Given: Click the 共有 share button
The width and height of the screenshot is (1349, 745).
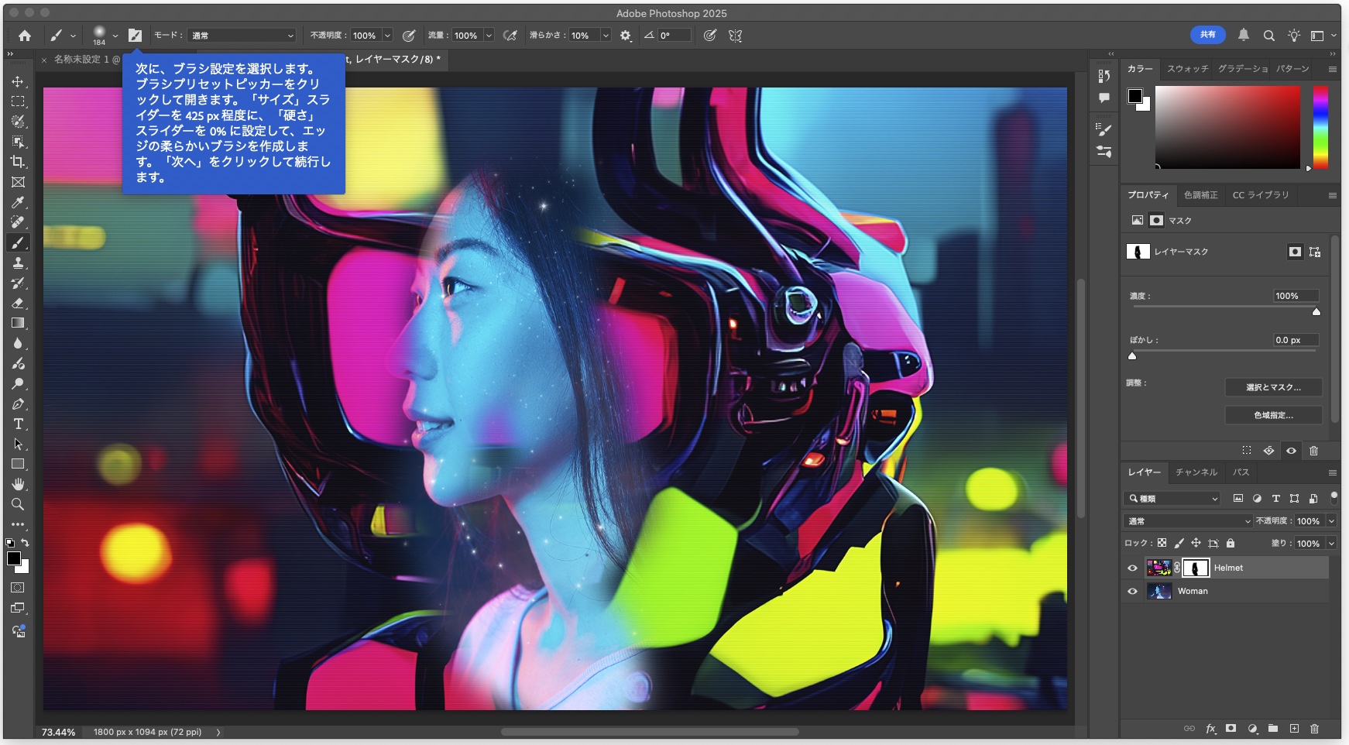Looking at the screenshot, I should click(x=1207, y=35).
